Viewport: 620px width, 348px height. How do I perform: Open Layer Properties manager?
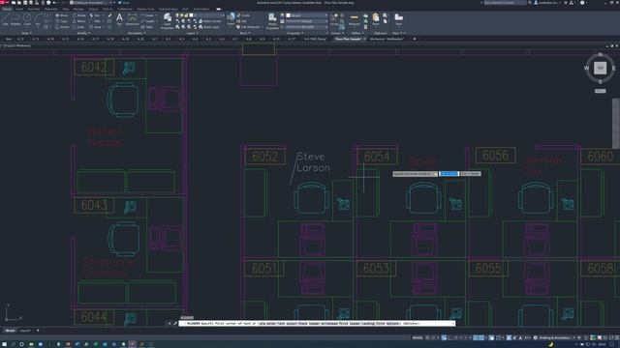168,21
